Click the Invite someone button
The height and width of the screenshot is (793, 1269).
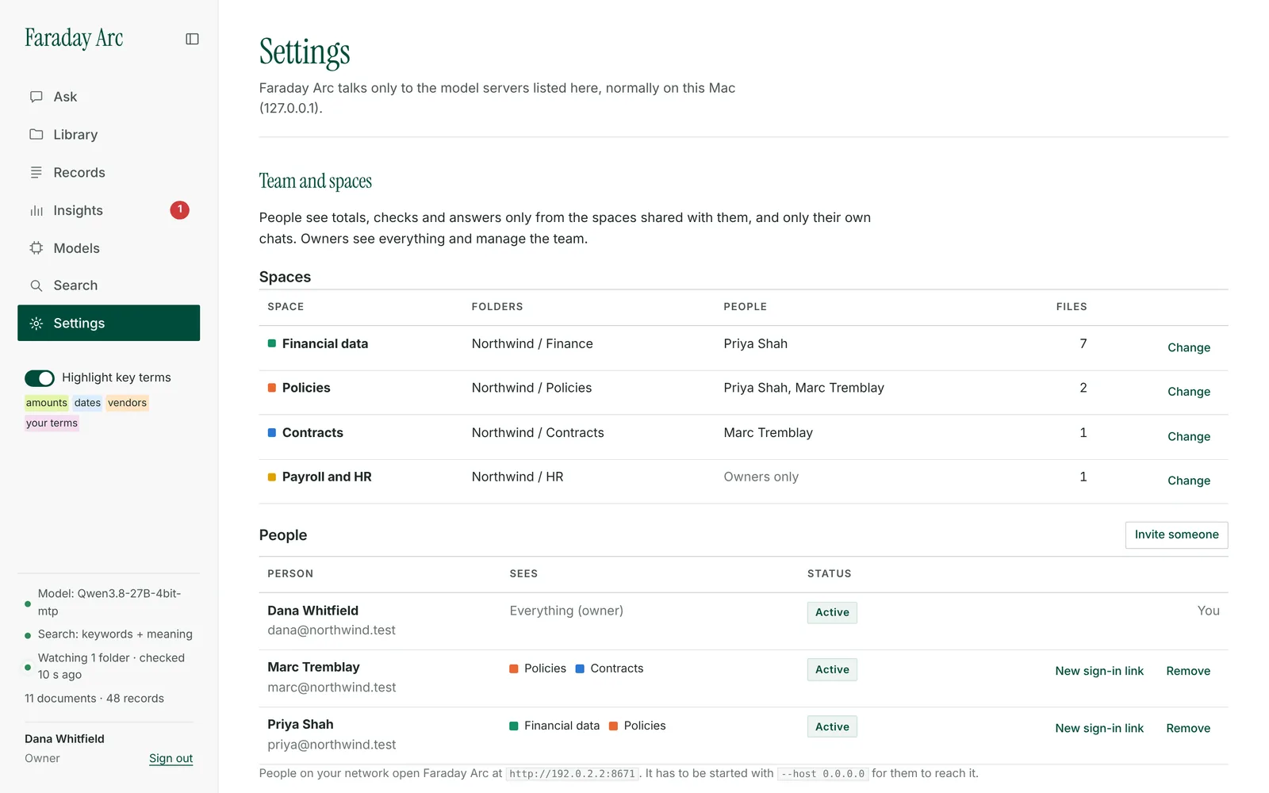coord(1176,534)
